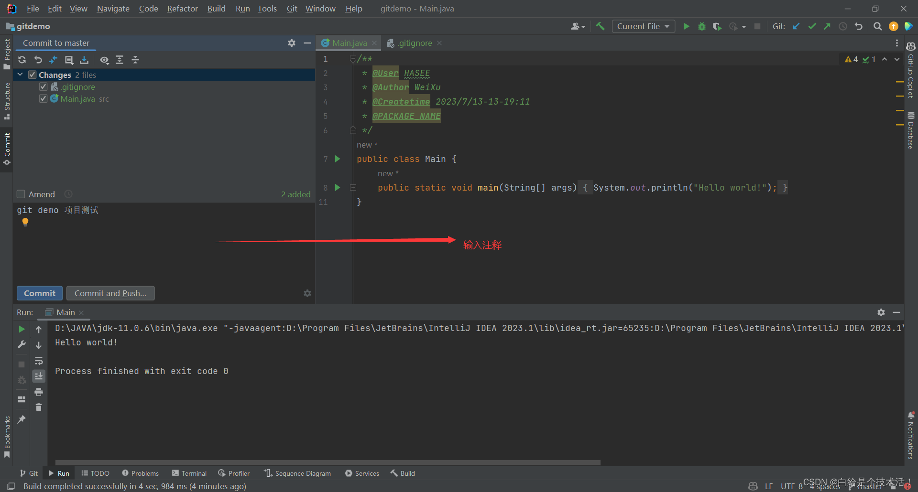Expand the folded main method at line 8
The width and height of the screenshot is (918, 492).
click(353, 188)
